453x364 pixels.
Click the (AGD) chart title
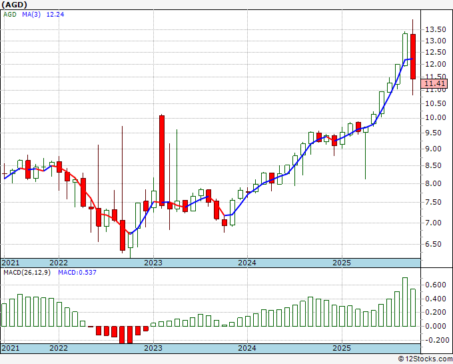[x=15, y=5]
